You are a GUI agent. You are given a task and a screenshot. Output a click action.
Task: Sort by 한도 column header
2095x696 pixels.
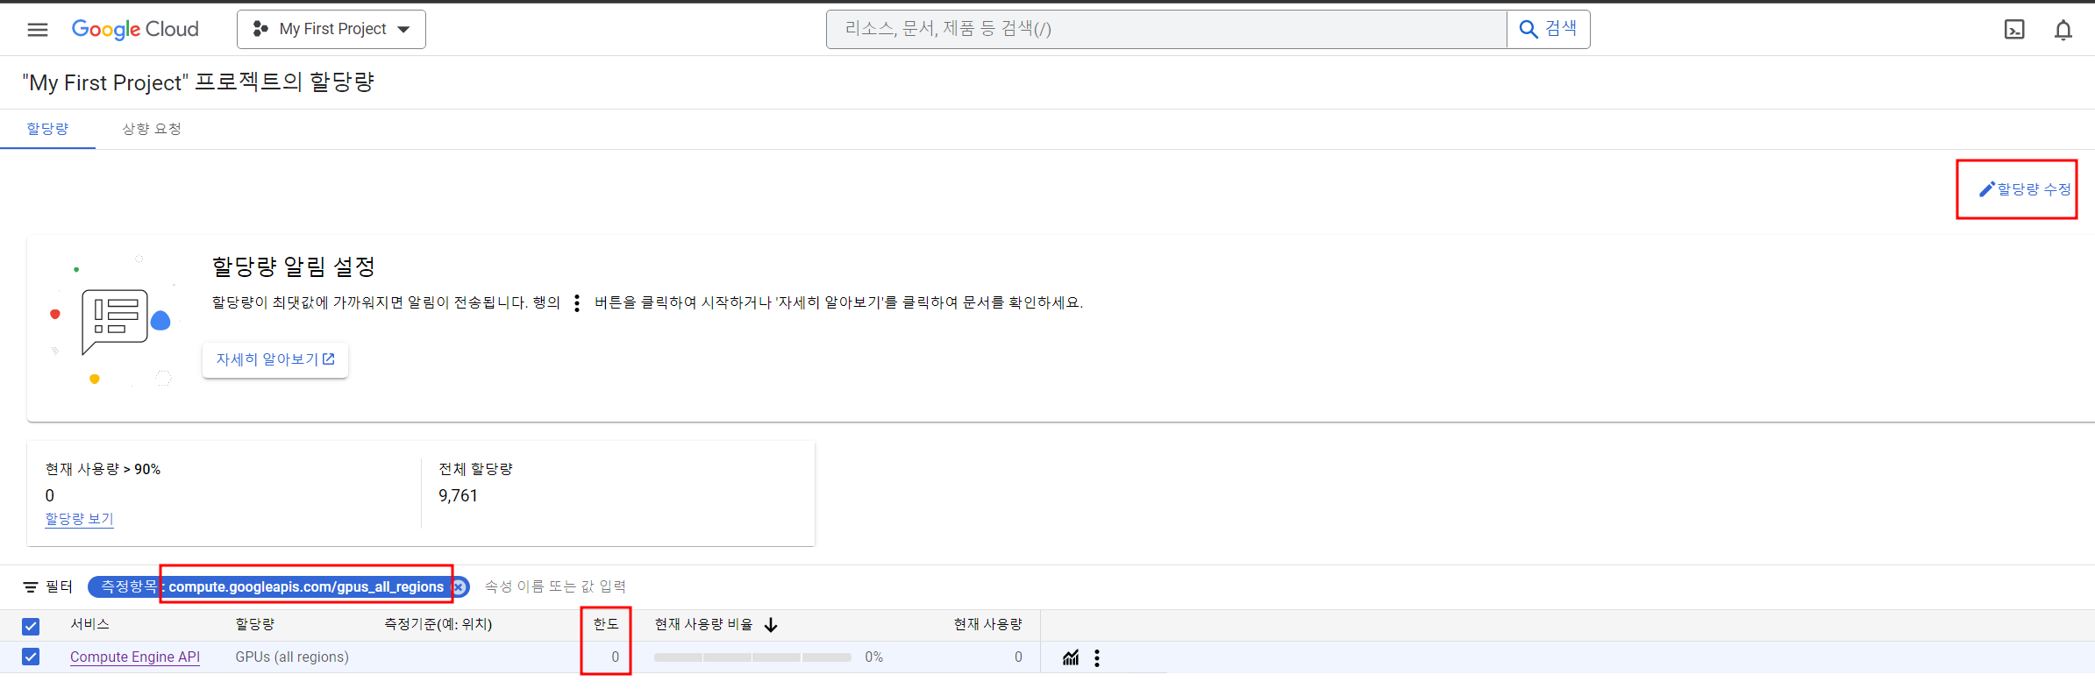coord(606,624)
